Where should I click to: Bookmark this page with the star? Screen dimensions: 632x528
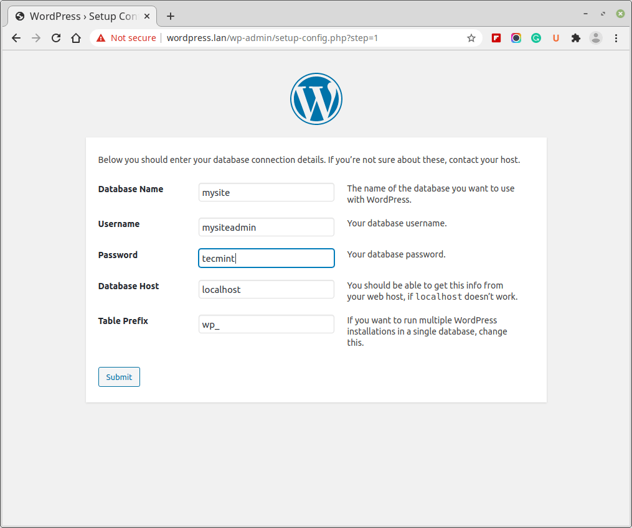471,38
